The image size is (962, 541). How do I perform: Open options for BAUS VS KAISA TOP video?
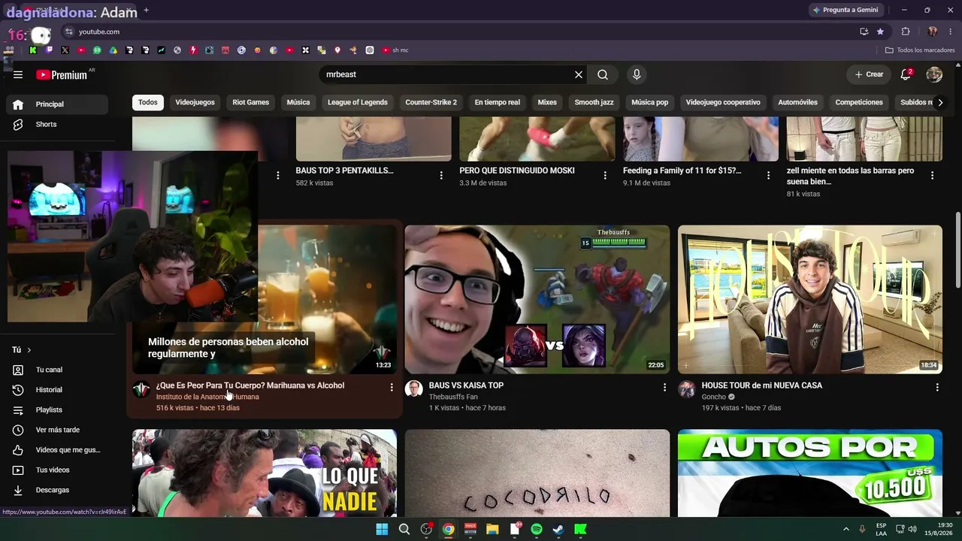tap(664, 387)
